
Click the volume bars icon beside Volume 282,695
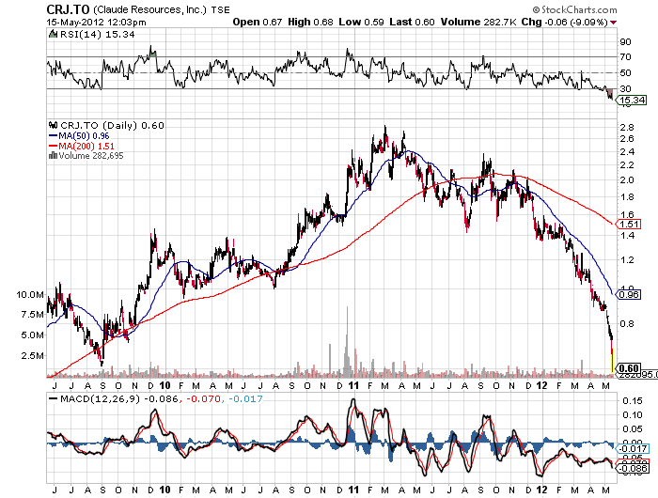(x=53, y=155)
